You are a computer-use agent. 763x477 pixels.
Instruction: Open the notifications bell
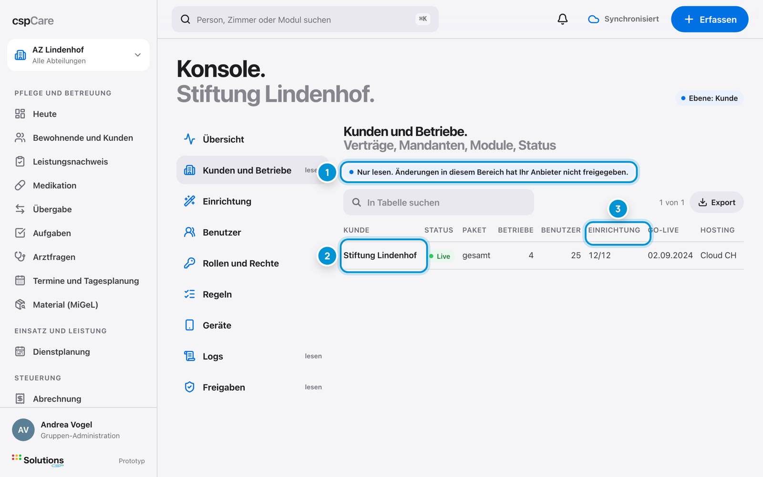click(563, 19)
